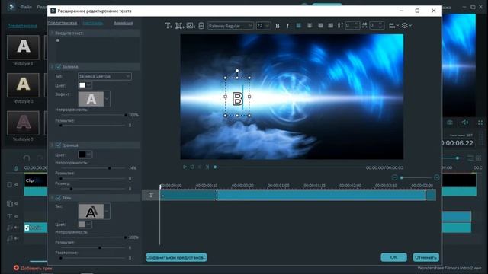Collapse the Тень section triangle

coord(52,198)
